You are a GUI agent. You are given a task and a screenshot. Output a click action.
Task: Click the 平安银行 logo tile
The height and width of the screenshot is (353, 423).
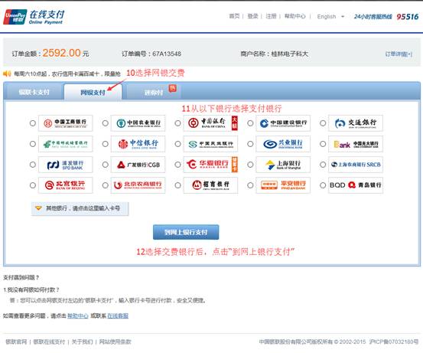pyautogui.click(x=283, y=185)
